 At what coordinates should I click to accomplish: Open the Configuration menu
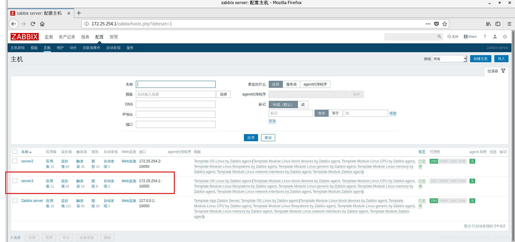tap(100, 37)
